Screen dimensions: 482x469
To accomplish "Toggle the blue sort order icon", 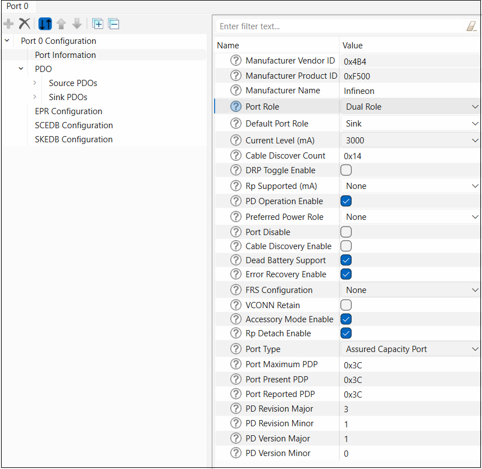I will point(45,24).
